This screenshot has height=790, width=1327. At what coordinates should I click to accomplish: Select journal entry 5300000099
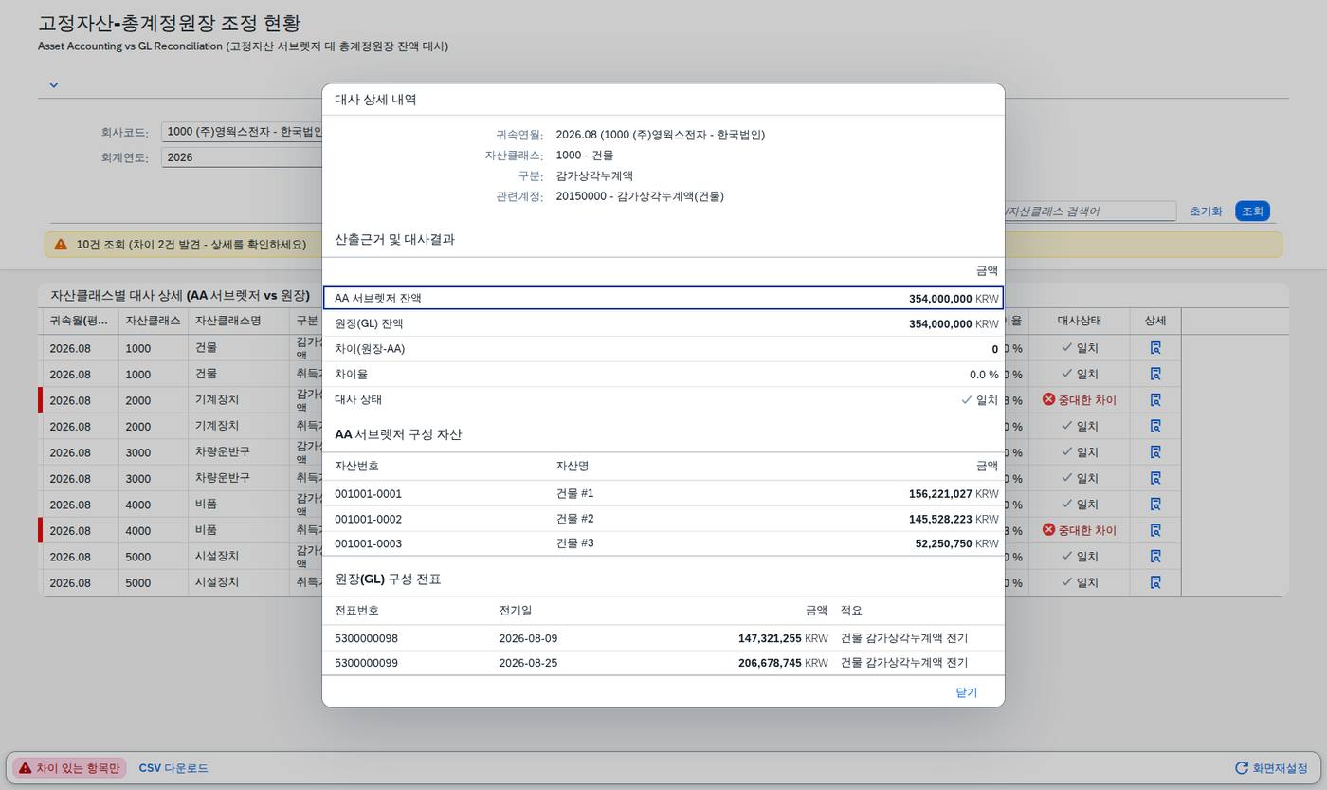663,663
